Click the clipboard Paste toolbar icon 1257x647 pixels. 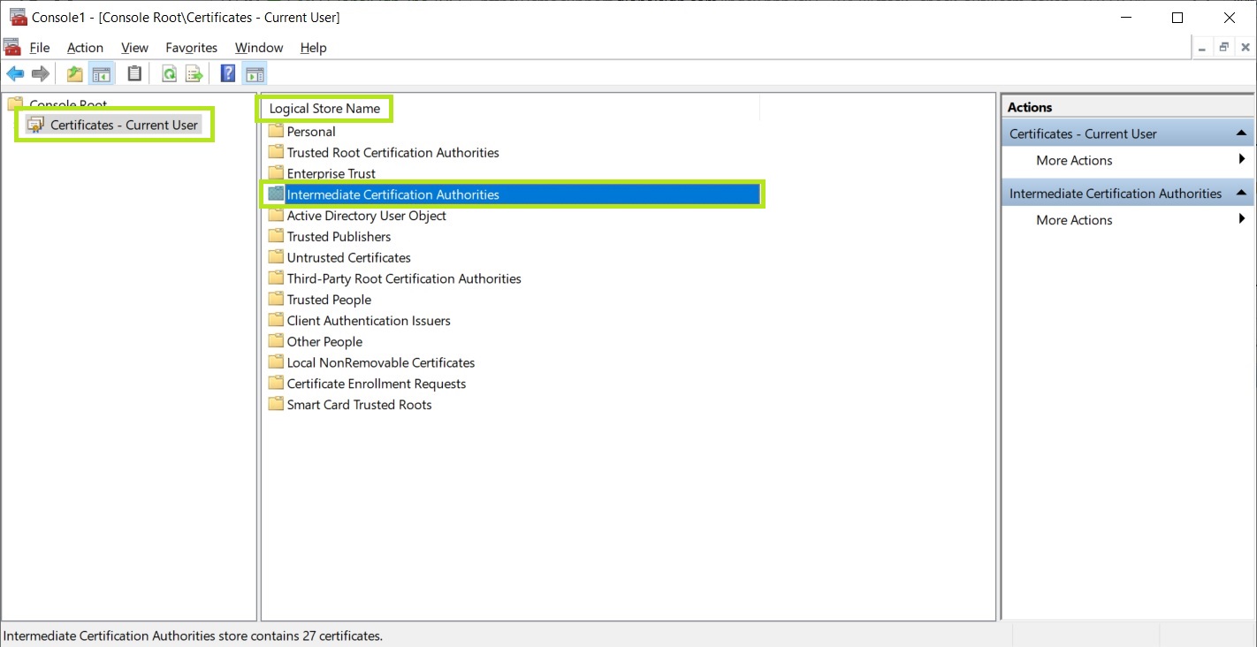134,74
